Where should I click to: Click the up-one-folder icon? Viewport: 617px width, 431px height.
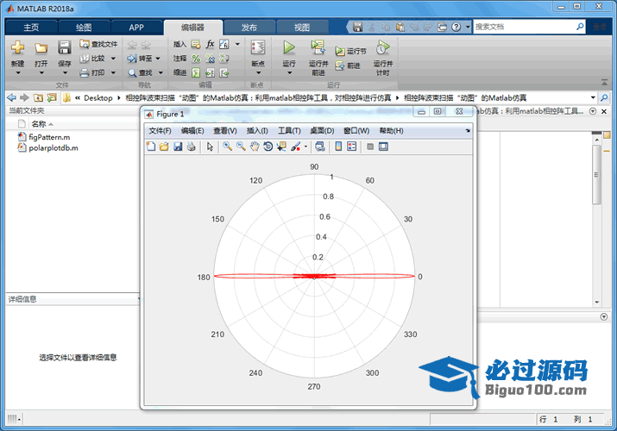(38, 97)
